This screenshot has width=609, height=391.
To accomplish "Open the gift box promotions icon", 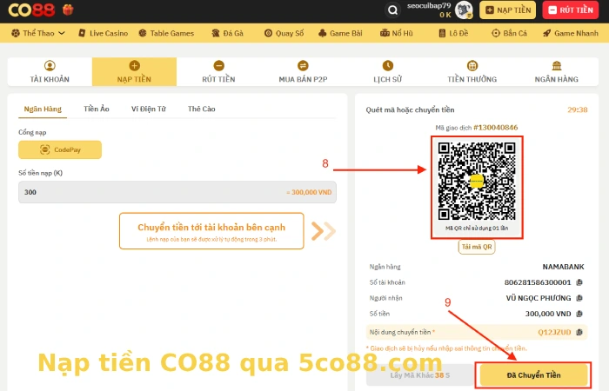I will (x=68, y=10).
